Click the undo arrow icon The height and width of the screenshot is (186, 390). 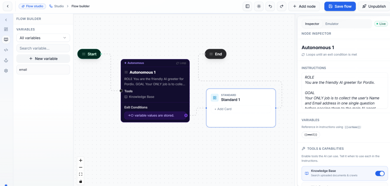[x=270, y=6]
